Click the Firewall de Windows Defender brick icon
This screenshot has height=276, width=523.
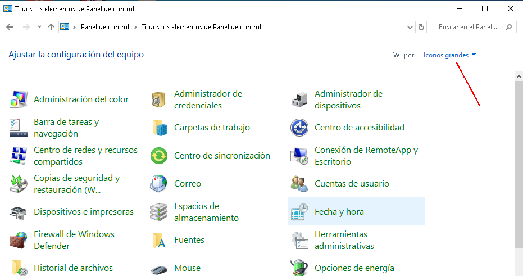pyautogui.click(x=19, y=239)
